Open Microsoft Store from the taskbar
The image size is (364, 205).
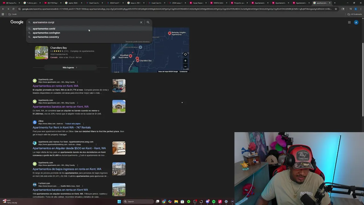click(182, 202)
